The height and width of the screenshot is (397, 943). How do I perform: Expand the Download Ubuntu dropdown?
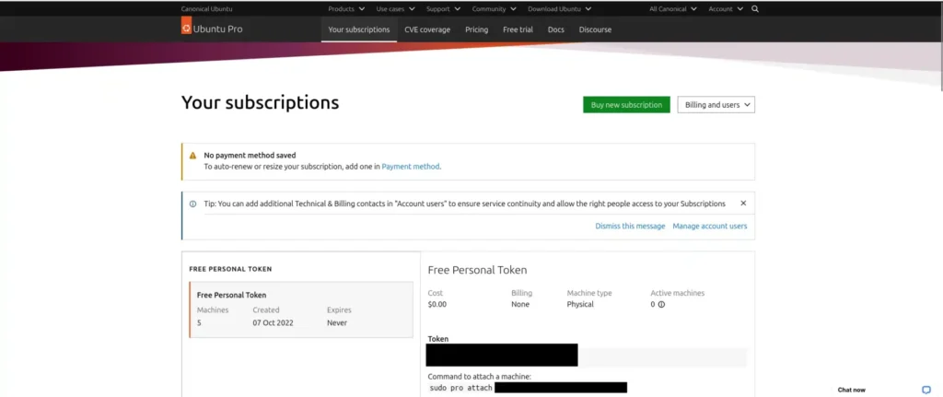coord(559,9)
